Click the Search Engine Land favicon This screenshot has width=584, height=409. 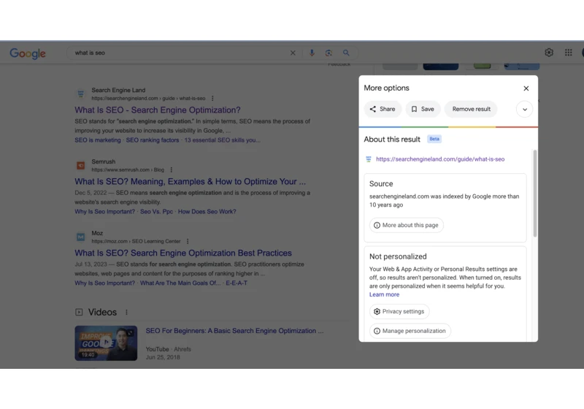pyautogui.click(x=80, y=94)
